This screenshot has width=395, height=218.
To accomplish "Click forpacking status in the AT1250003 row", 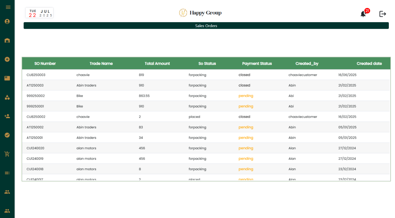I will point(197,85).
